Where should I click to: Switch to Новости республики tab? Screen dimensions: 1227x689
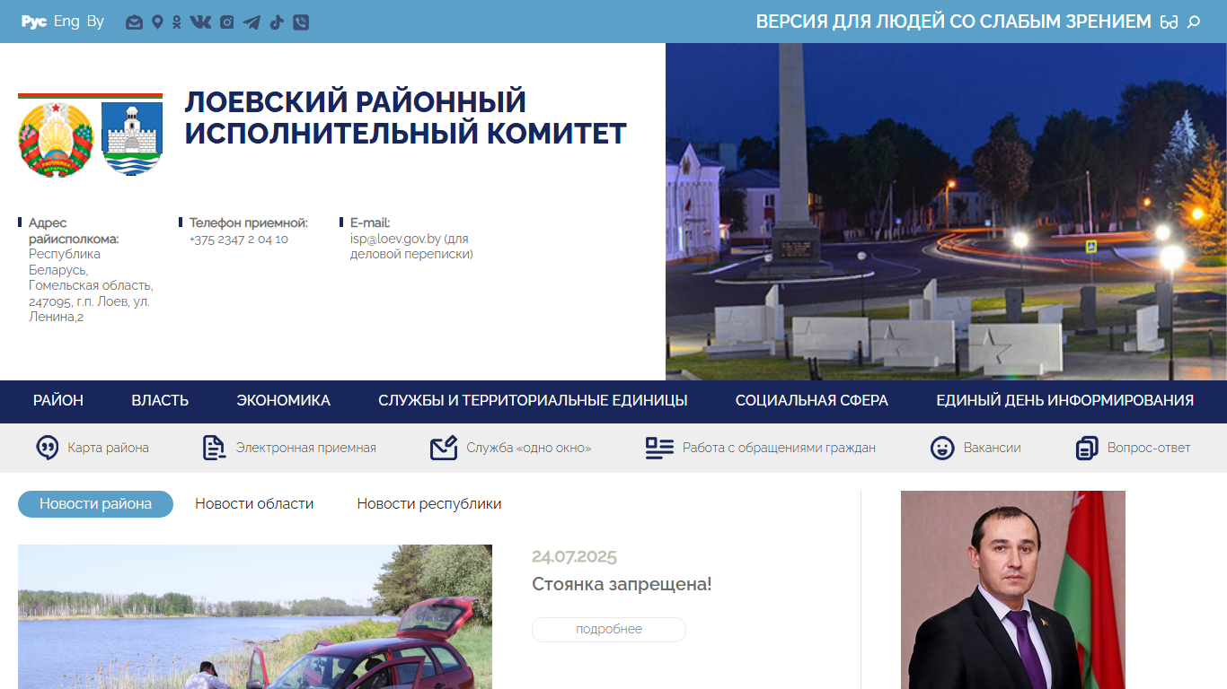tap(429, 504)
